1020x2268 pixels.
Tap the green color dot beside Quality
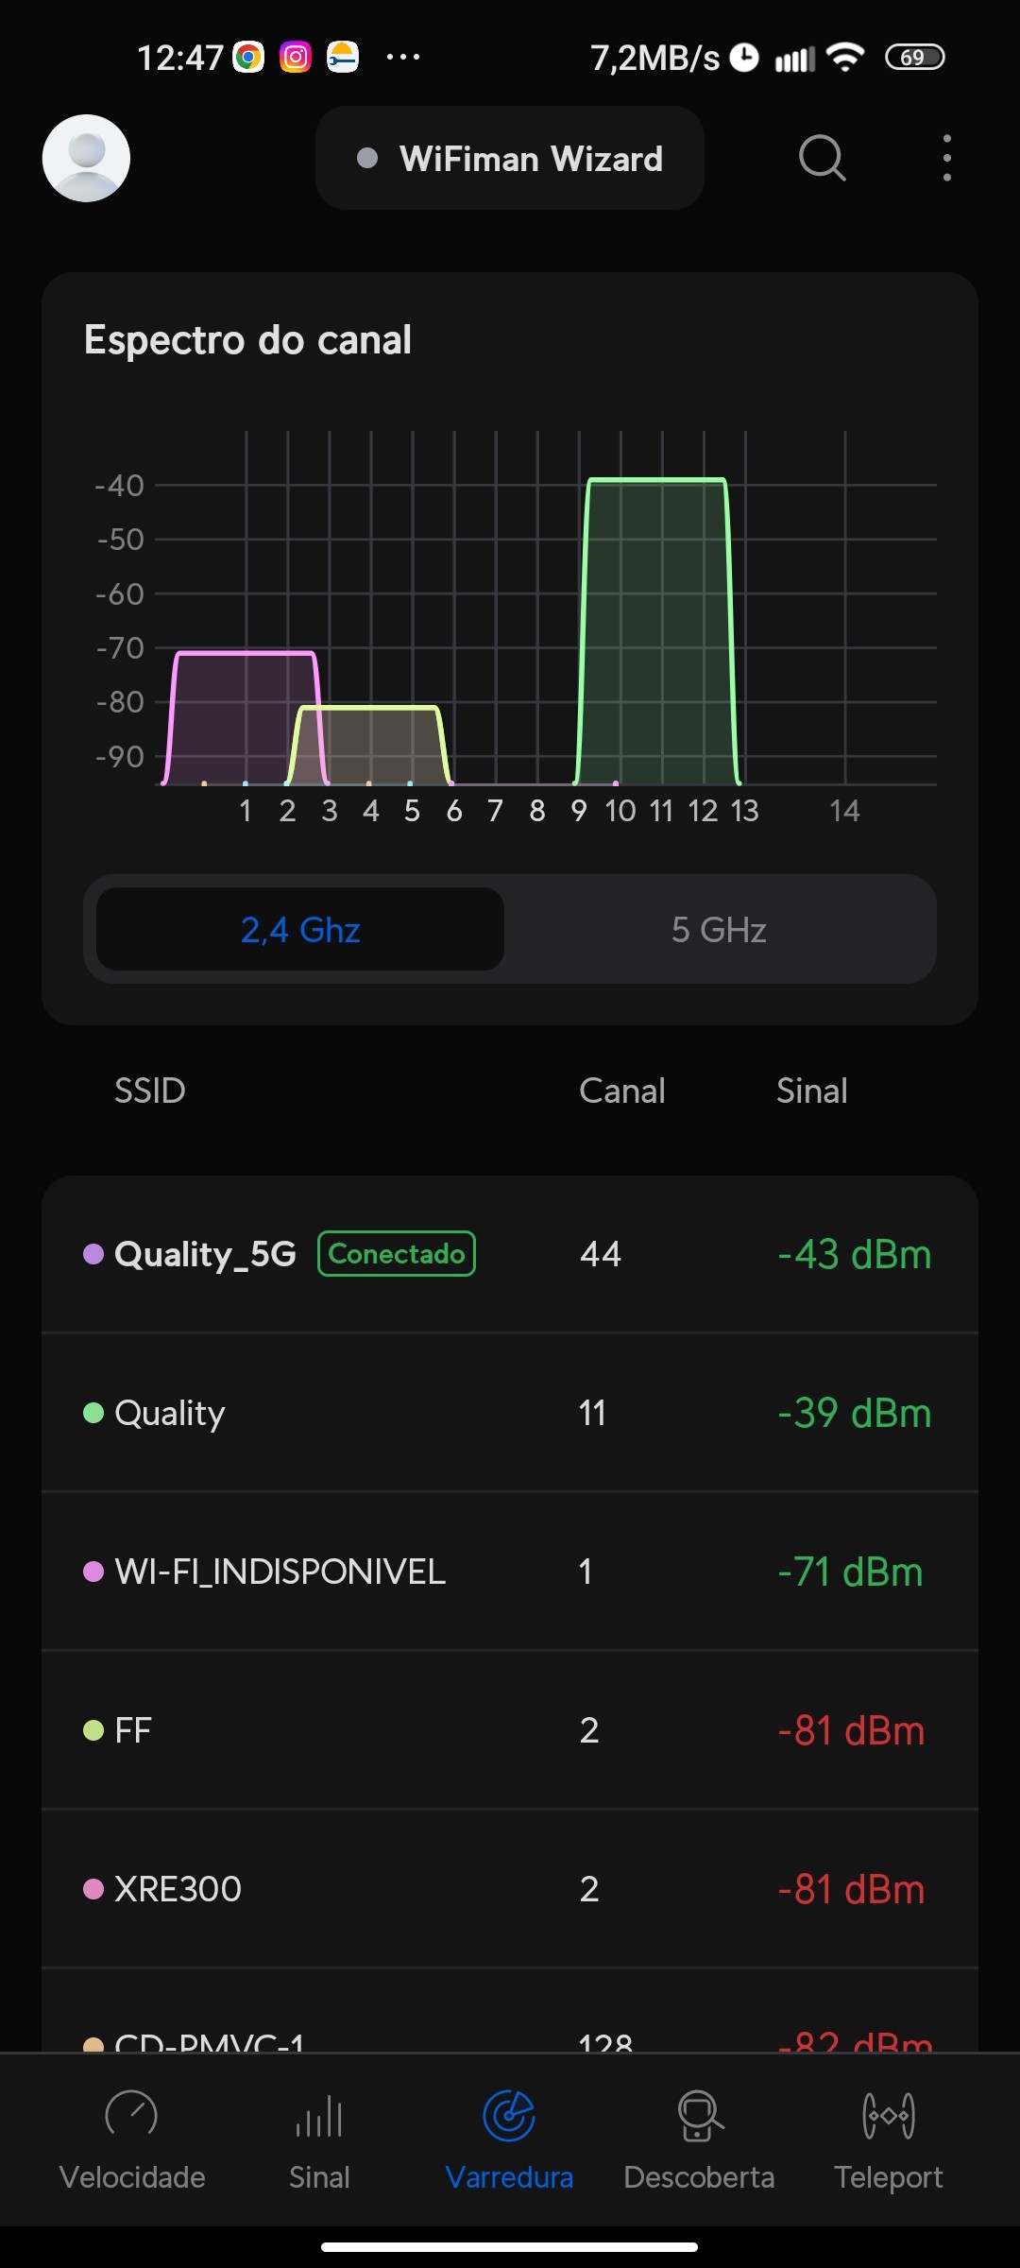pos(93,1413)
